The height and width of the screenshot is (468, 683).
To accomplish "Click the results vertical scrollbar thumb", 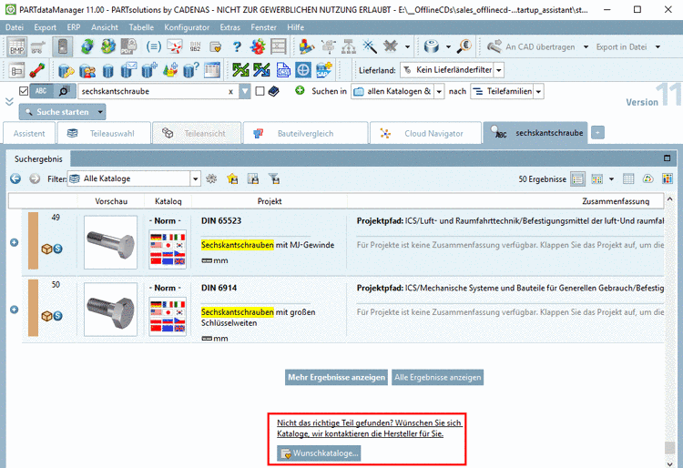I will pos(670,448).
